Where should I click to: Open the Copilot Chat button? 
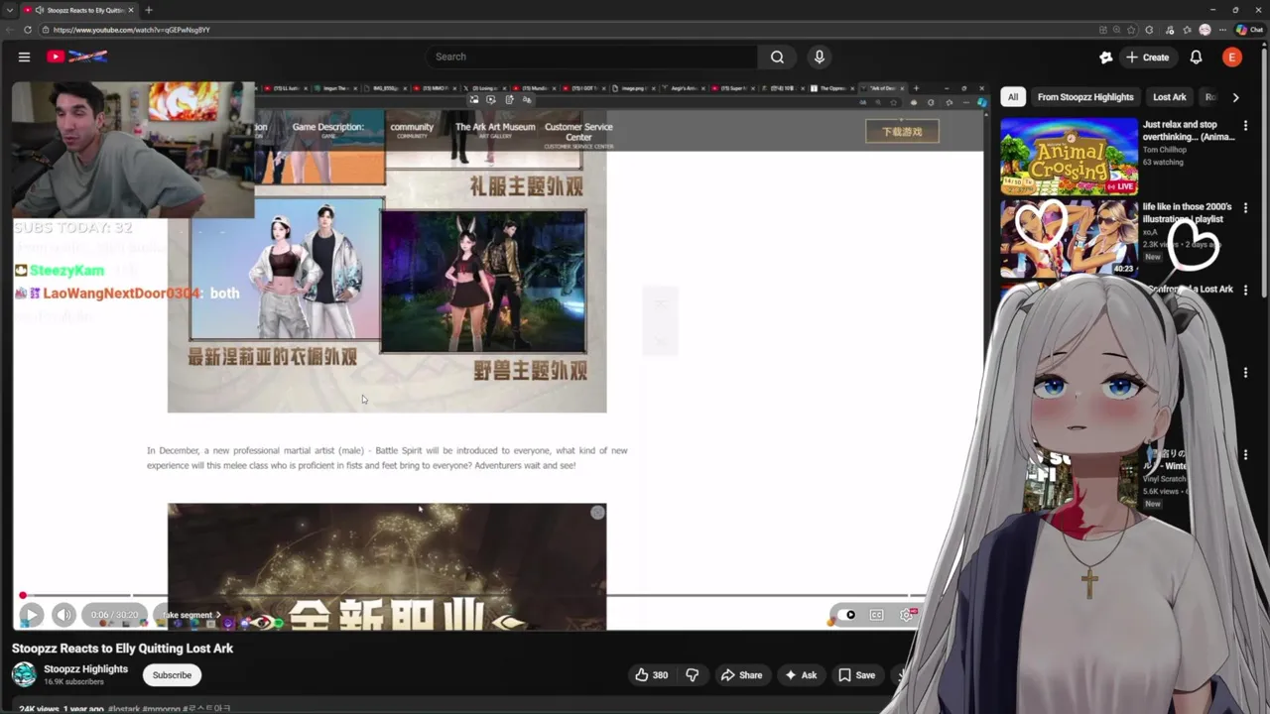pos(1249,30)
